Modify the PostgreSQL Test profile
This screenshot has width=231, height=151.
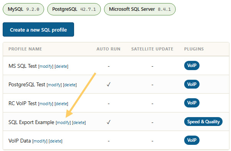point(54,85)
